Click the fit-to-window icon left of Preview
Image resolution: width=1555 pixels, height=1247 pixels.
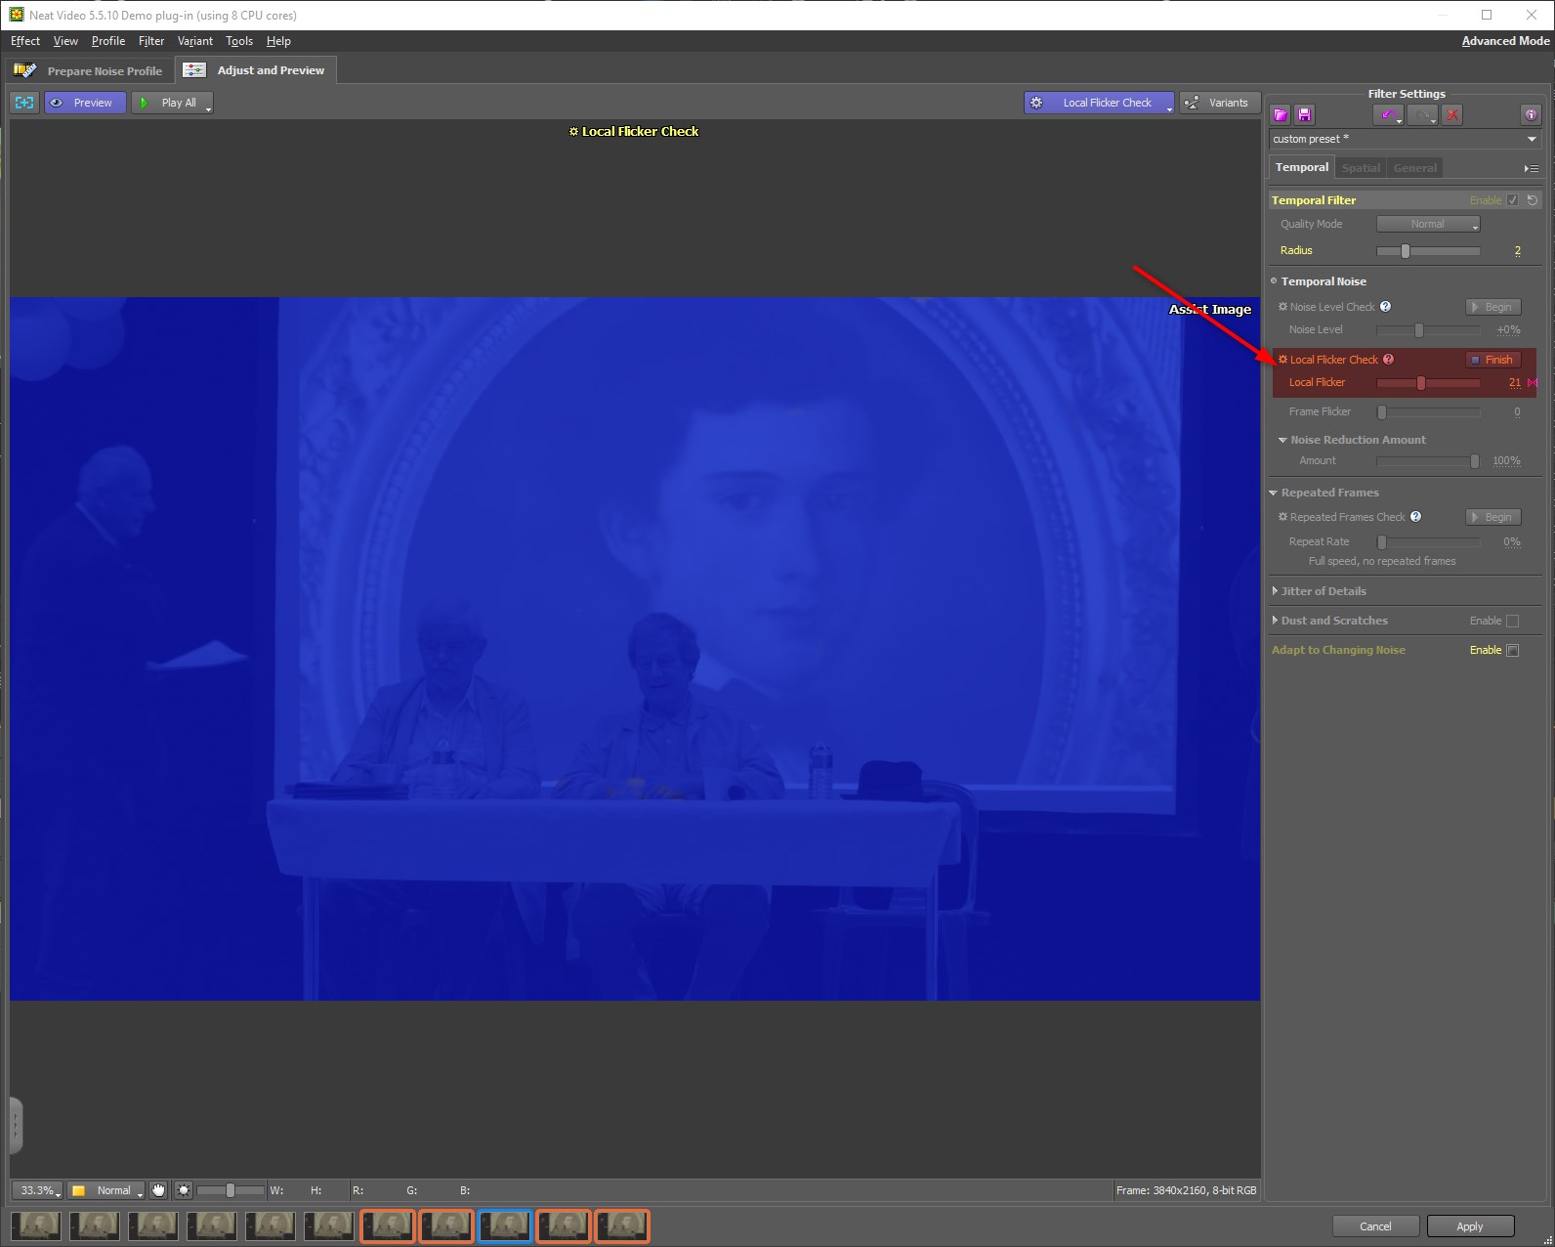pos(24,103)
